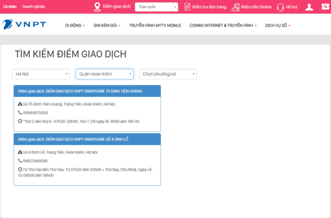
Task: Click the VNPT logo
Action: pos(24,24)
